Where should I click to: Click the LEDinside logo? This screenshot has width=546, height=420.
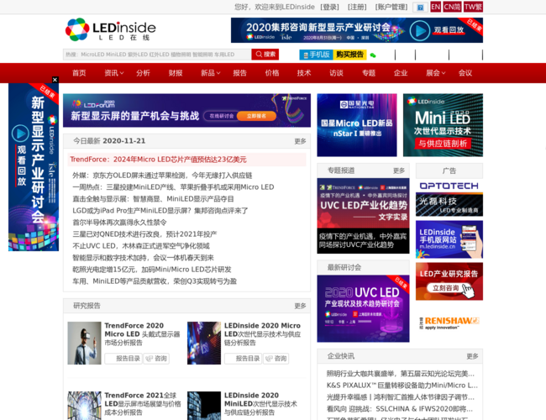[110, 29]
